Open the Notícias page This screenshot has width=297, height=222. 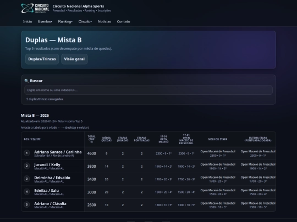point(105,21)
